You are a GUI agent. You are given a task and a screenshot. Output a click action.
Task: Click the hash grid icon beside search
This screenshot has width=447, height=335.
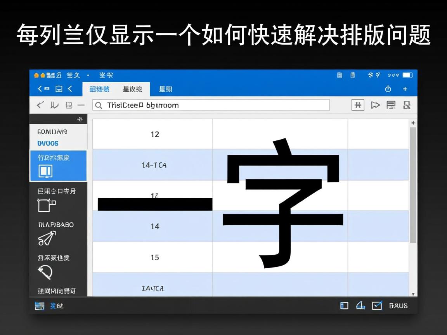coord(358,105)
